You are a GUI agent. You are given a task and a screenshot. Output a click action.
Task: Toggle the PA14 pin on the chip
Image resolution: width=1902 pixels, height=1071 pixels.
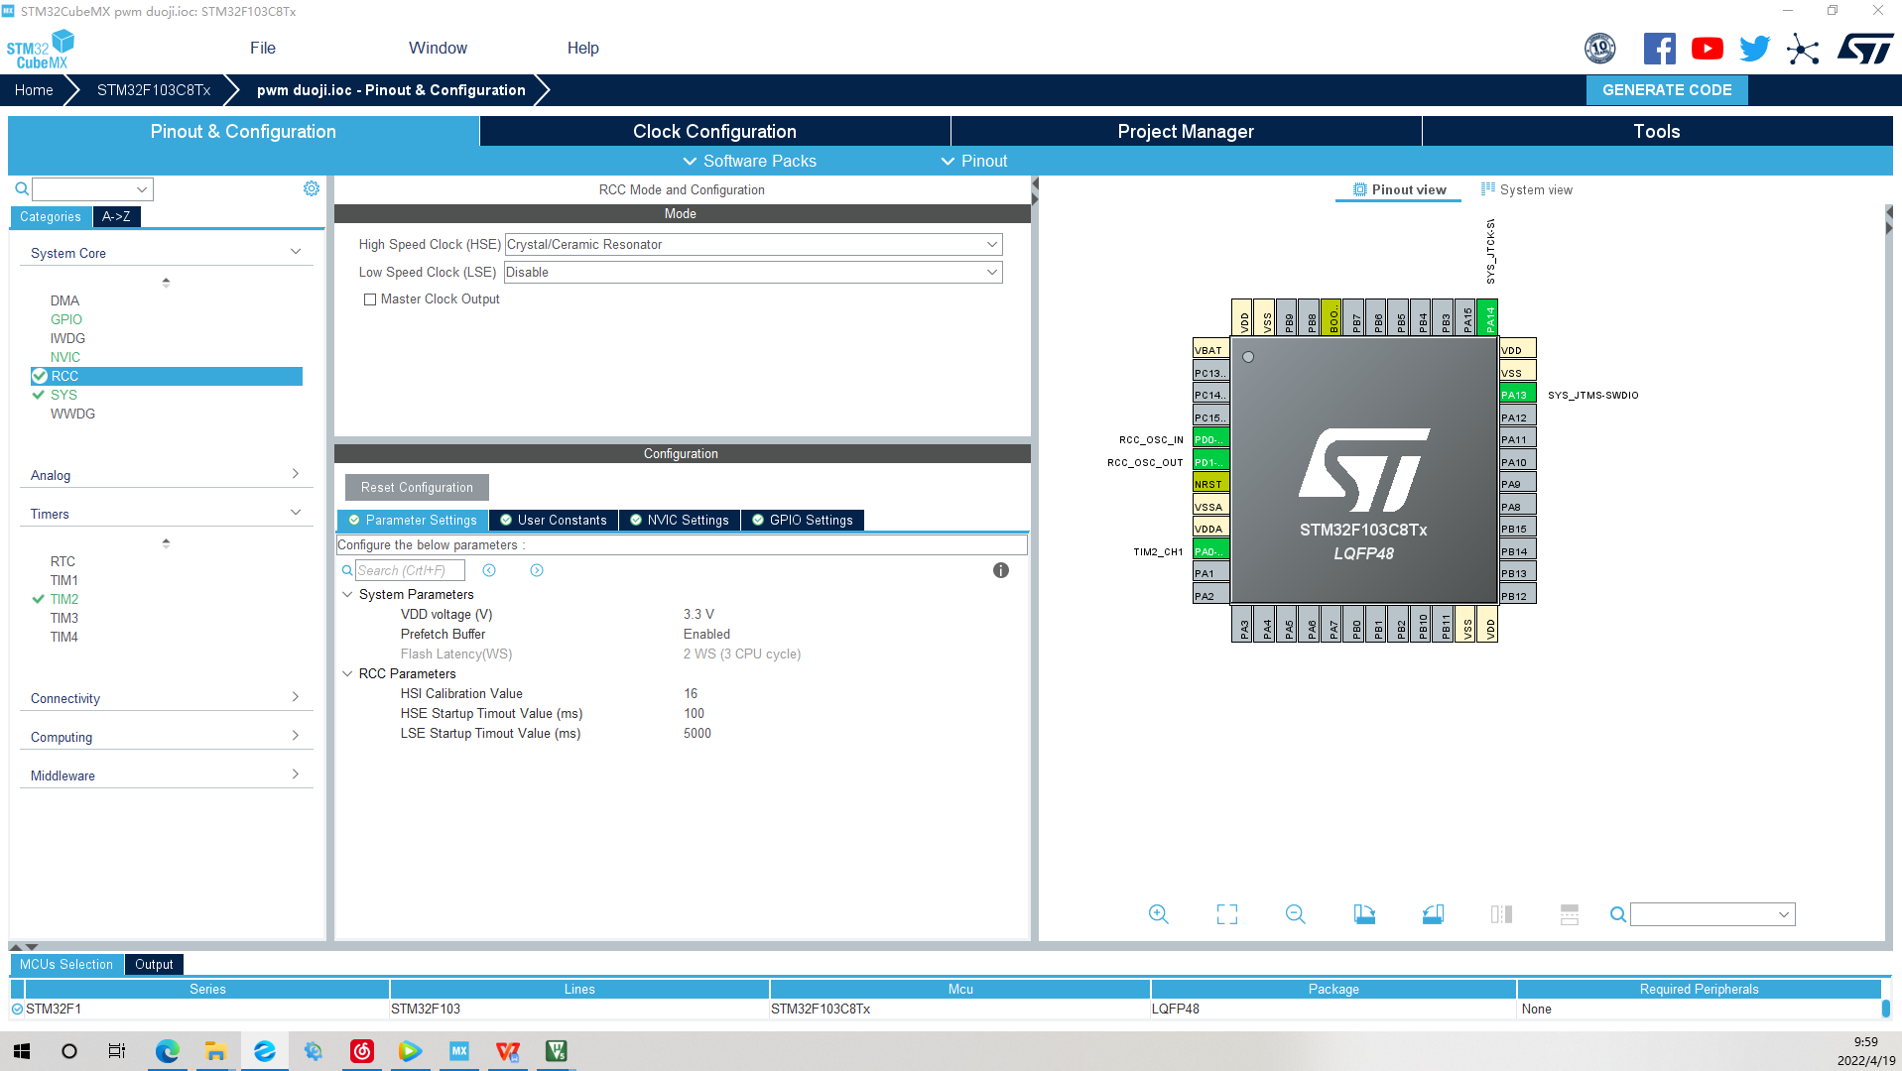coord(1485,317)
